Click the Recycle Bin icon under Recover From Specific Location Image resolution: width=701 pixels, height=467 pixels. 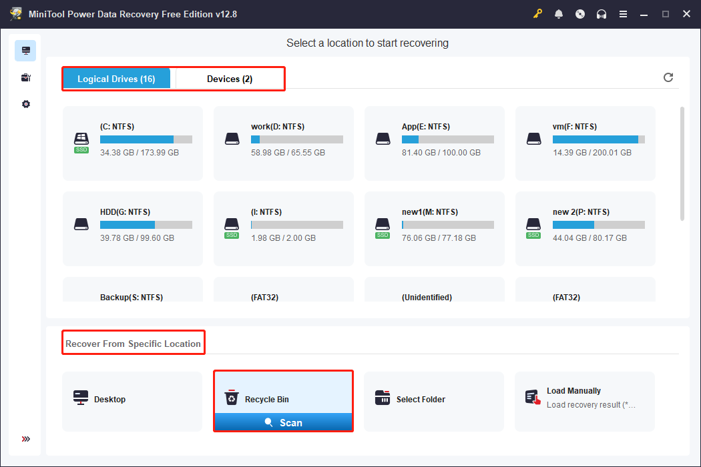(232, 397)
